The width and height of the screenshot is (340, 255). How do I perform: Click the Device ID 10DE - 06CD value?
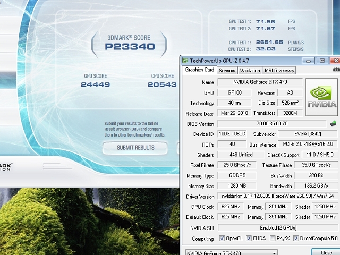pos(232,134)
